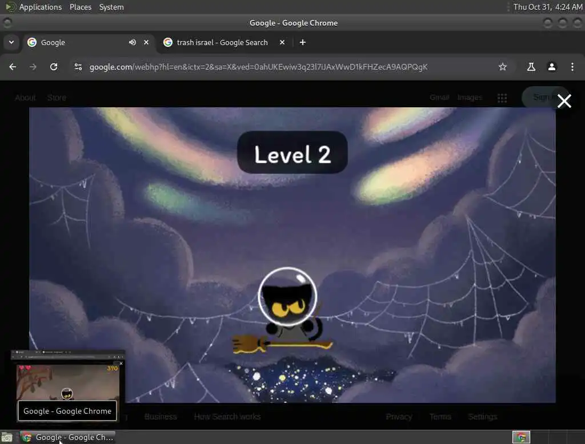
Task: Close the Google tab
Action: pos(146,42)
